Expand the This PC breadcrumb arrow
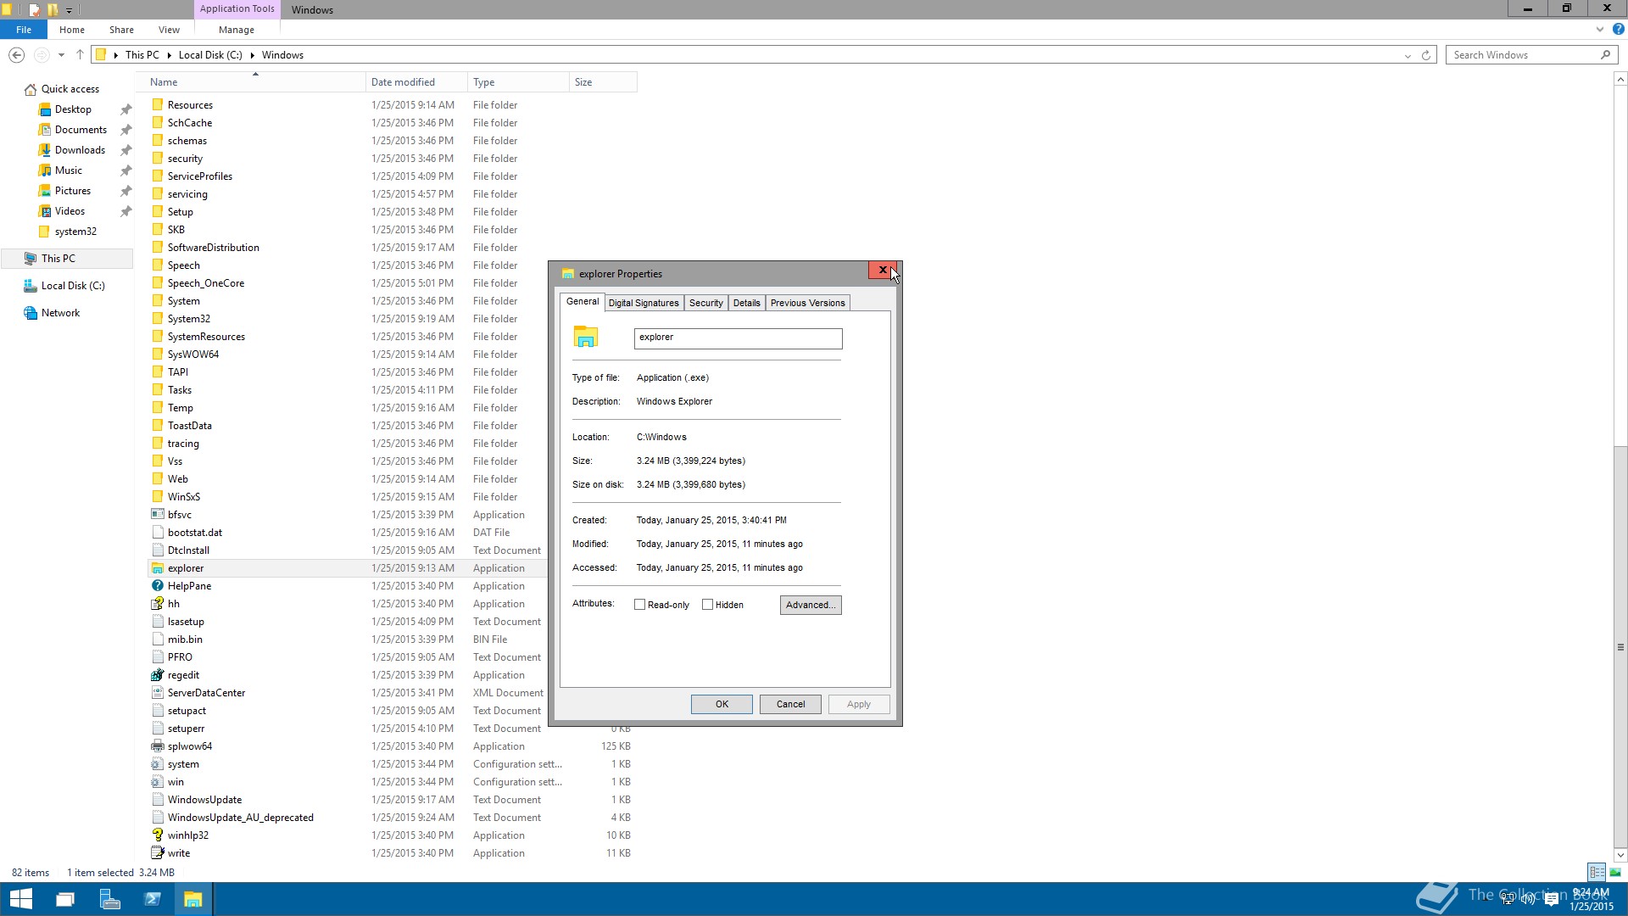Image resolution: width=1628 pixels, height=916 pixels. [170, 55]
